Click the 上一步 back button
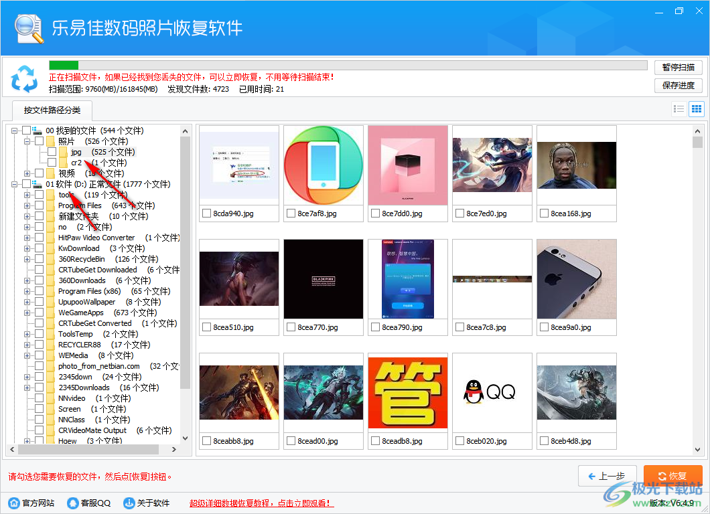The width and height of the screenshot is (710, 514). tap(608, 476)
